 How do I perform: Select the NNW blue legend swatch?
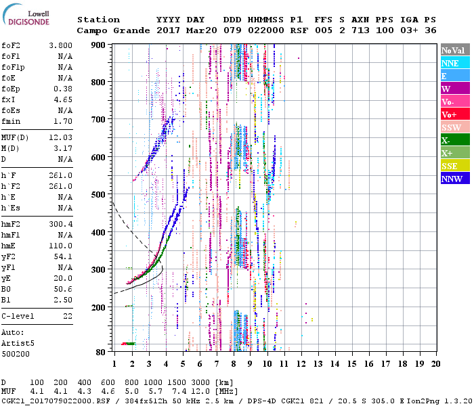[455, 179]
